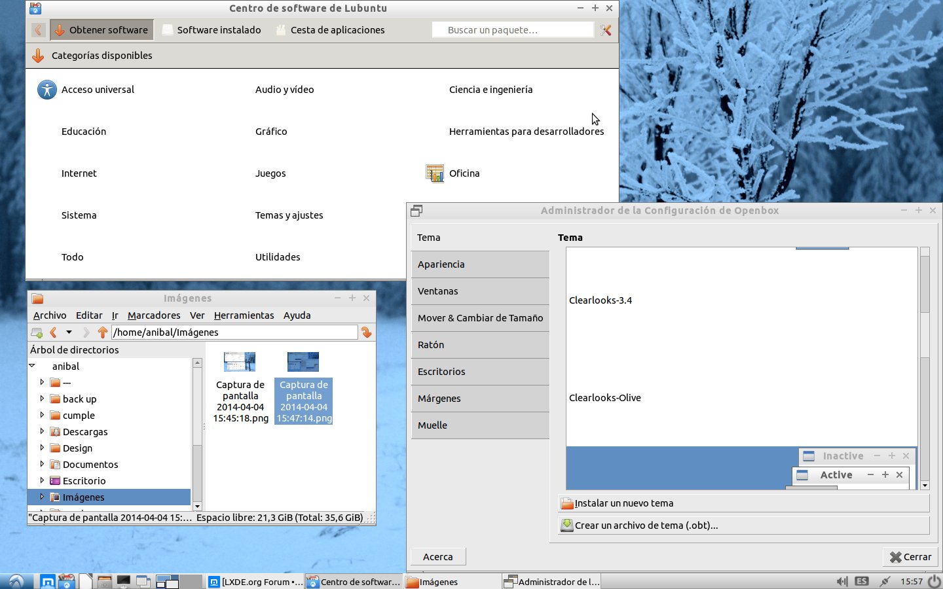943x589 pixels.
Task: Launch Maxthon browser from taskbar launcher
Action: [x=48, y=581]
